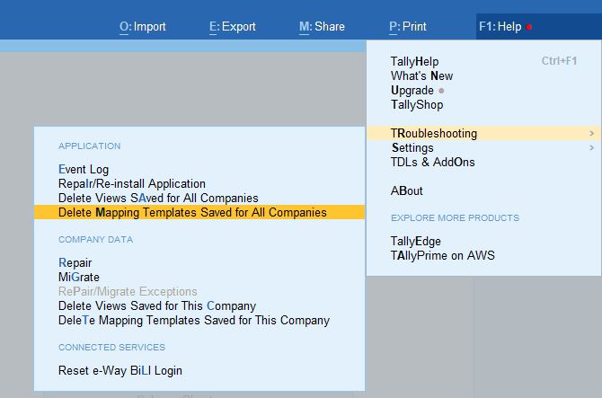
Task: Open the Print menu in top bar
Action: [x=408, y=27]
